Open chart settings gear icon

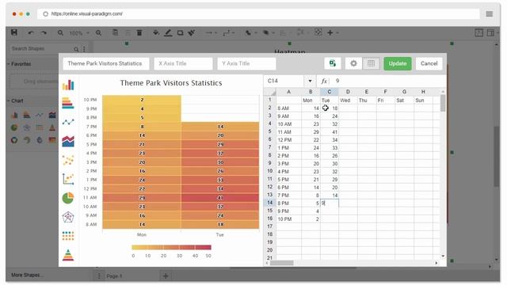[353, 63]
